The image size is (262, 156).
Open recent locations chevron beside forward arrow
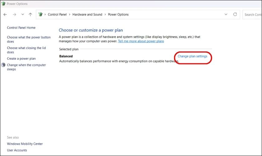(22, 14)
